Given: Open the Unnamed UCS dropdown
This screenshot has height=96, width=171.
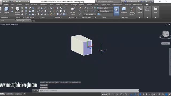Looking at the screenshot, I should point(90,14).
